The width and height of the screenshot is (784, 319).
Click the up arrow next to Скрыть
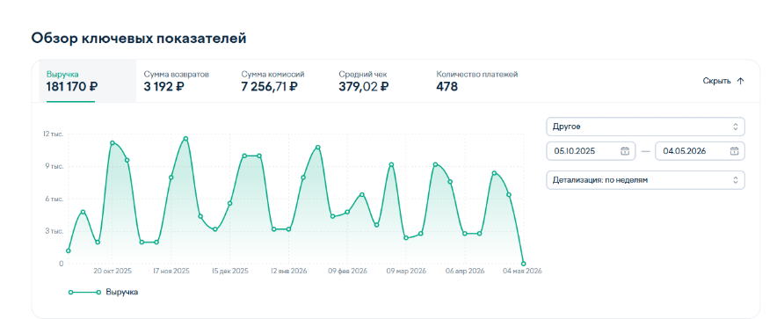(x=741, y=81)
